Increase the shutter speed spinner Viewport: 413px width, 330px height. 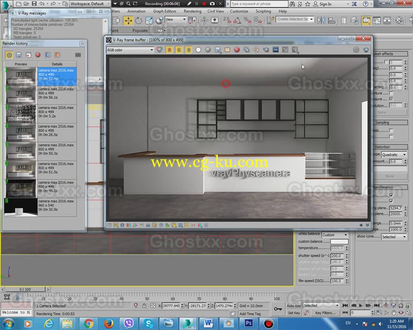pyautogui.click(x=346, y=255)
